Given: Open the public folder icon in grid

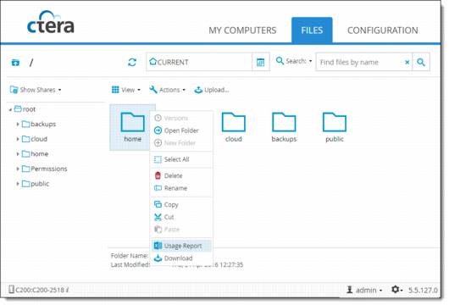Looking at the screenshot, I should (x=335, y=122).
